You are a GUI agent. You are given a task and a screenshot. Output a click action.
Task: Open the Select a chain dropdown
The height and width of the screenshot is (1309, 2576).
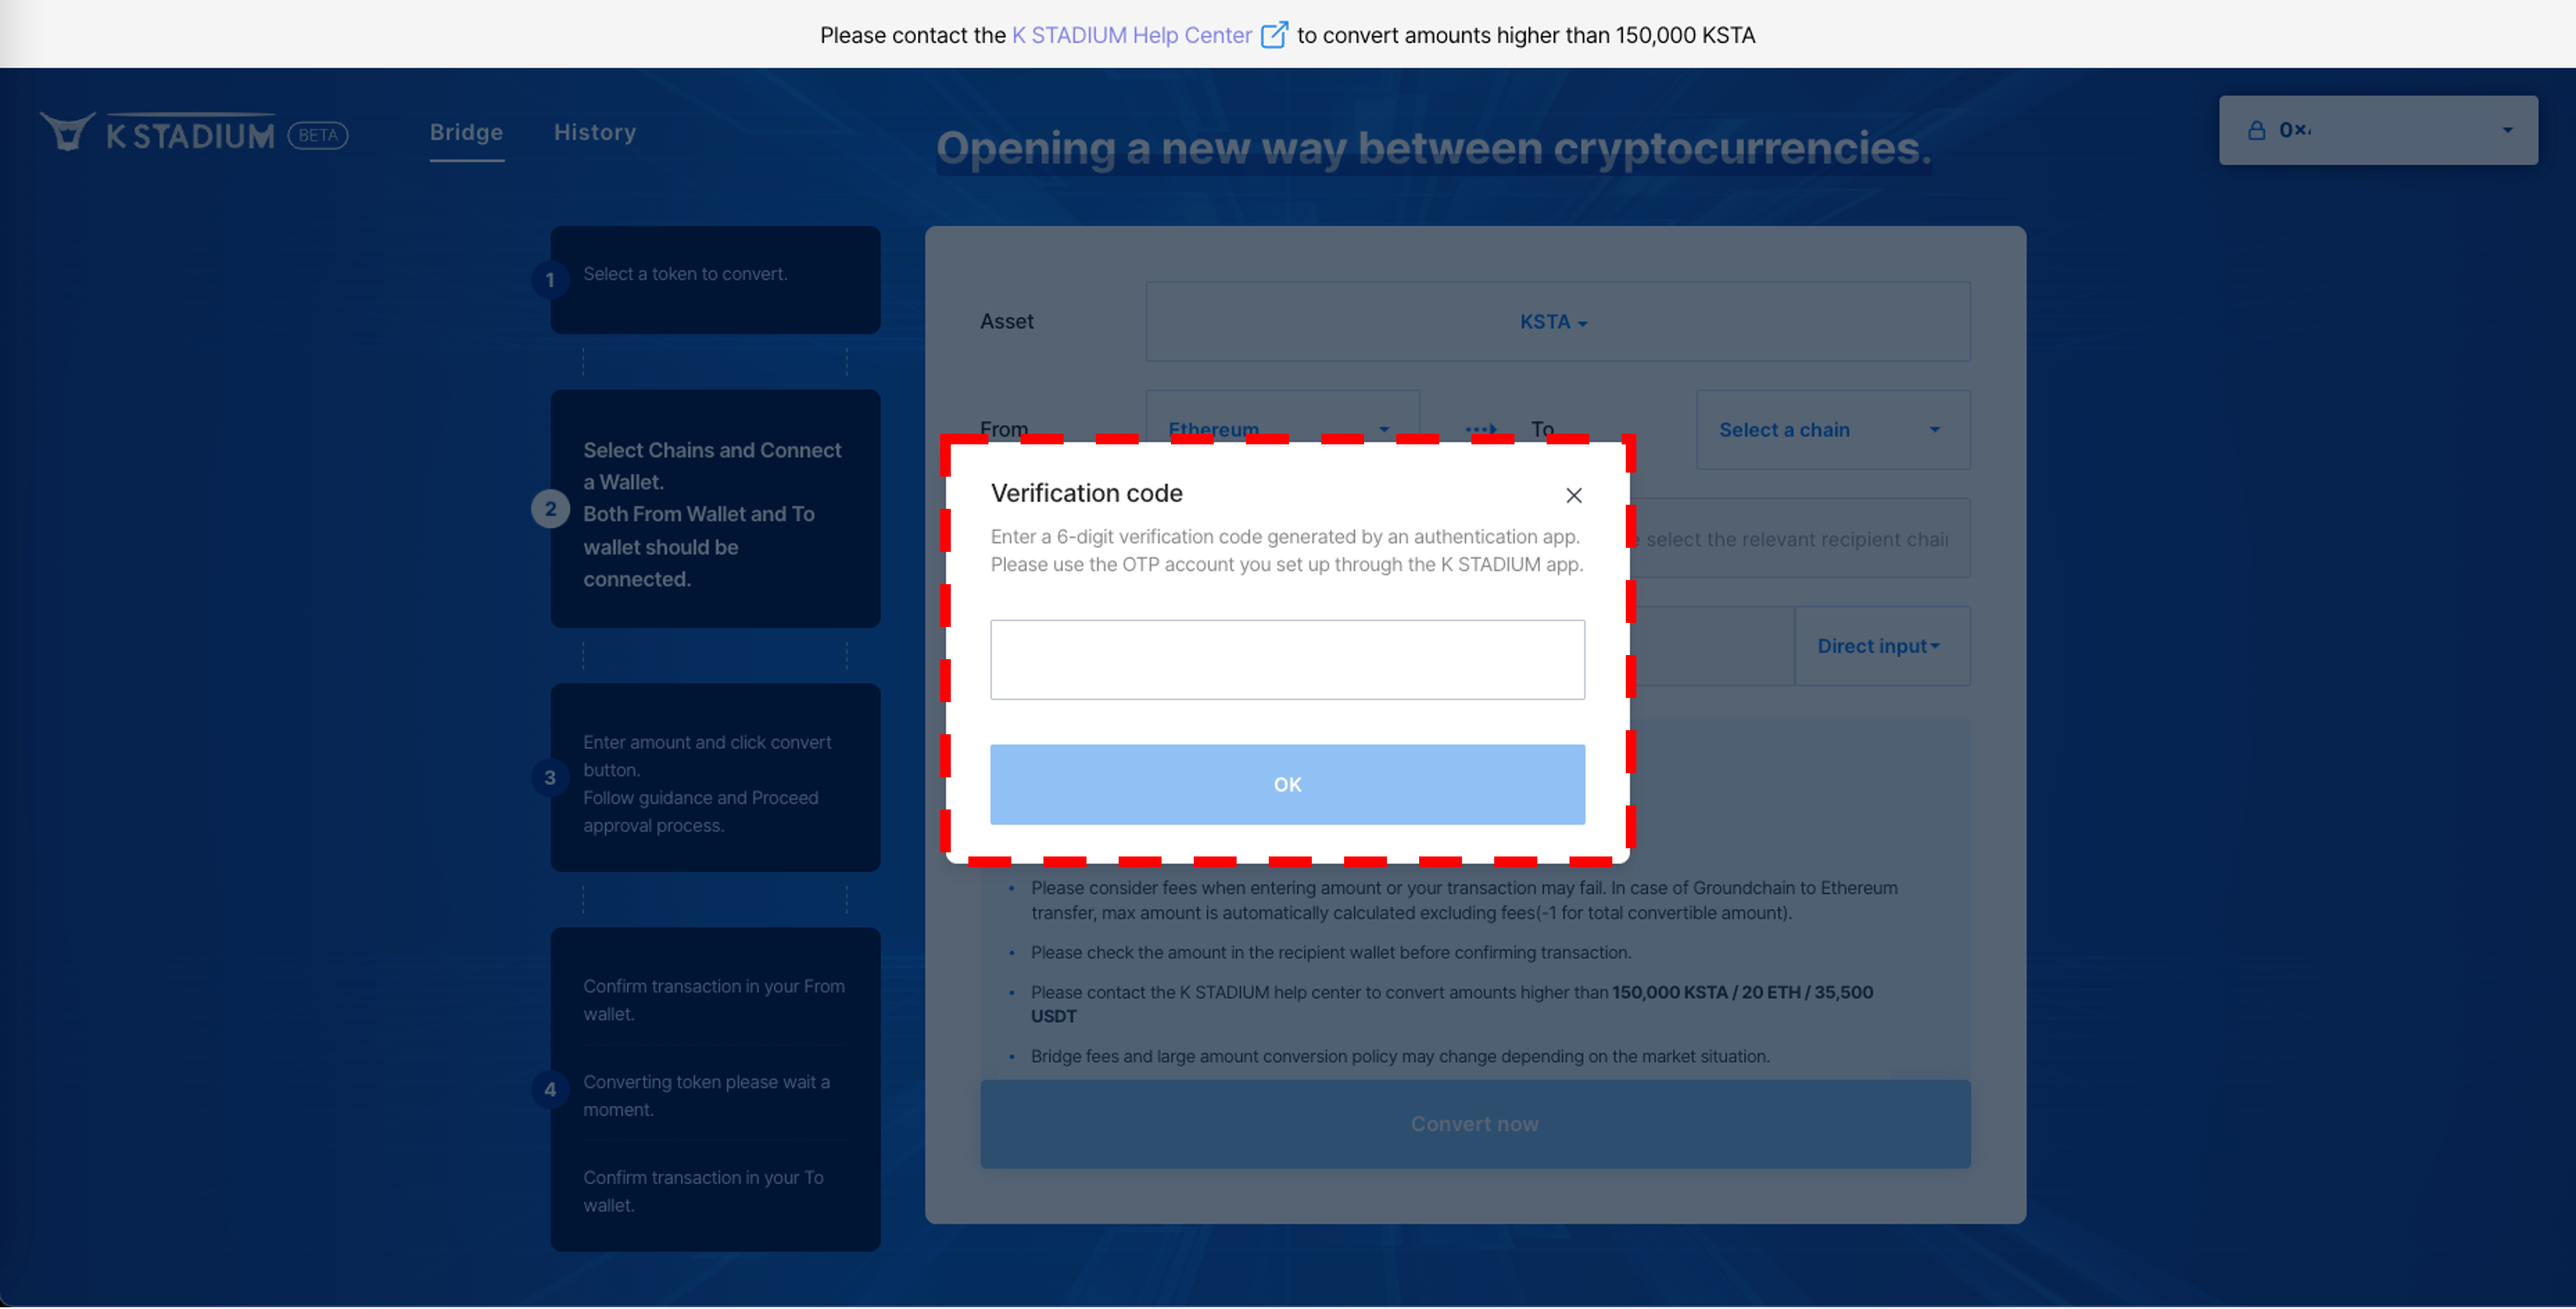(x=1832, y=430)
